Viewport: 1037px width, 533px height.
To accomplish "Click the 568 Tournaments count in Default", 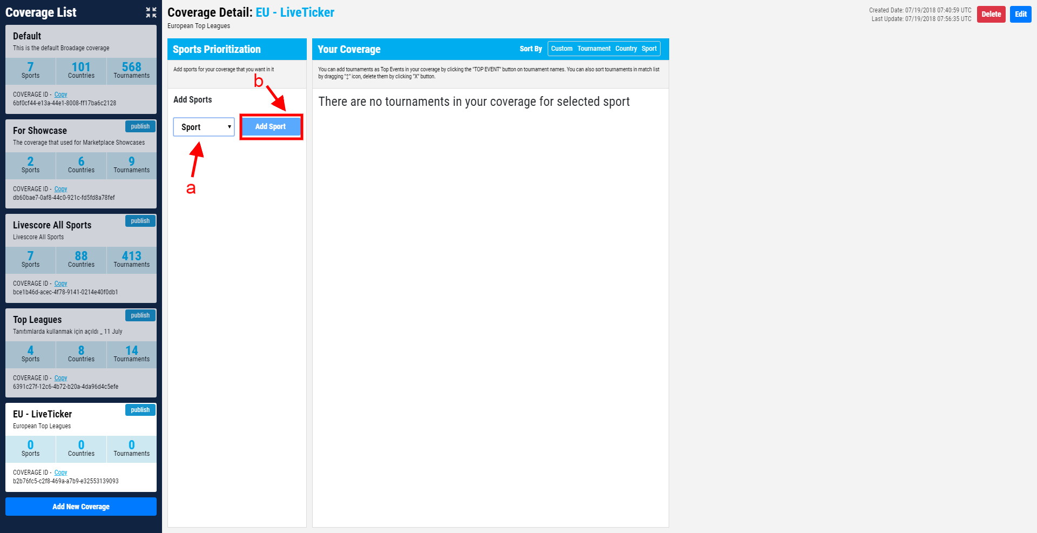I will pos(131,71).
